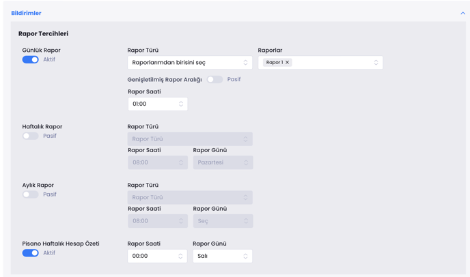Open the 00:00 Rapor Saati dropdown
470x277 pixels.
157,257
